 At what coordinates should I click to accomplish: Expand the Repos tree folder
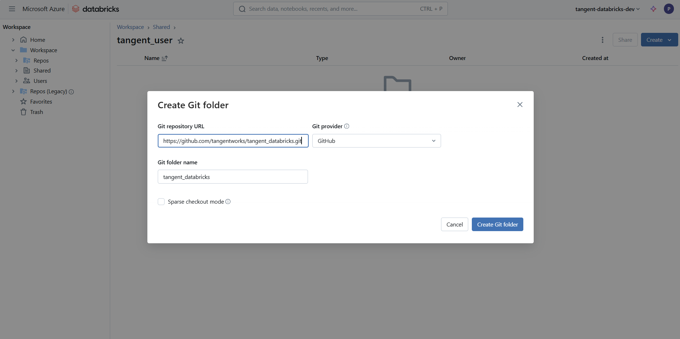point(16,61)
